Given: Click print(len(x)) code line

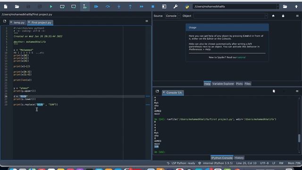Looking at the screenshot, I should tap(22, 80).
